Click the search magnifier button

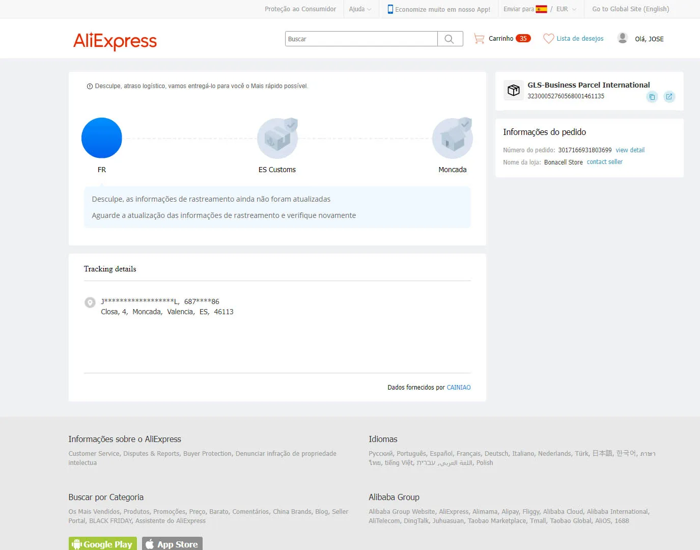pos(450,39)
